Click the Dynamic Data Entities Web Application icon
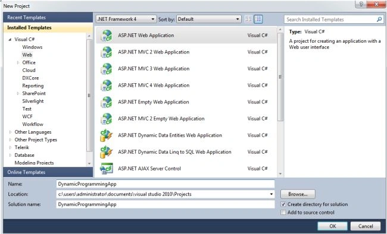Image resolution: width=387 pixels, height=234 pixels. point(107,135)
